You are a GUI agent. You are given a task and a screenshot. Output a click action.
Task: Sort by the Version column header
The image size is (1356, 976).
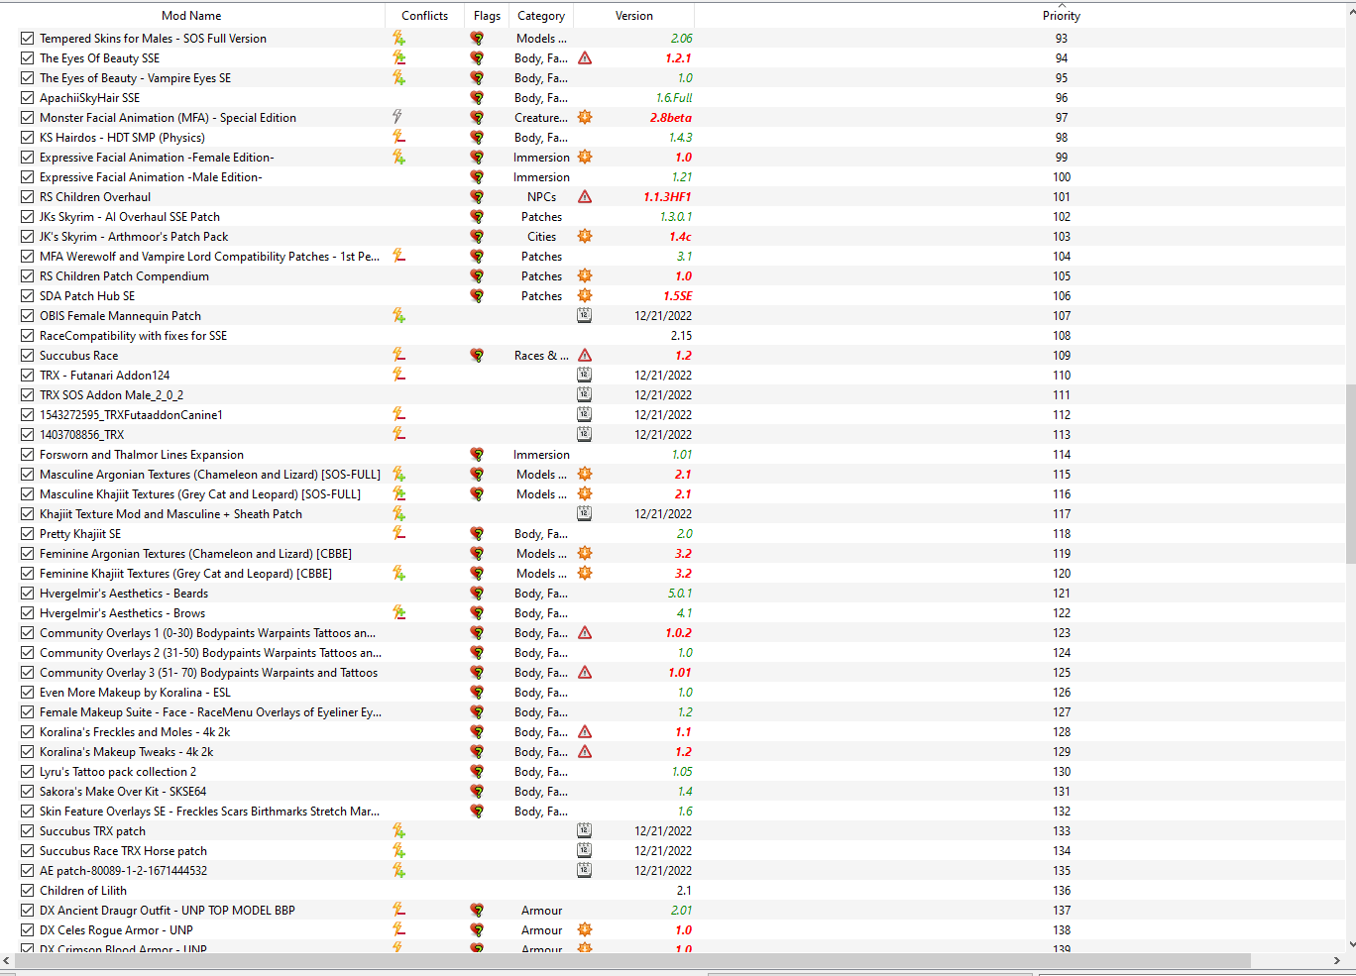pyautogui.click(x=634, y=16)
